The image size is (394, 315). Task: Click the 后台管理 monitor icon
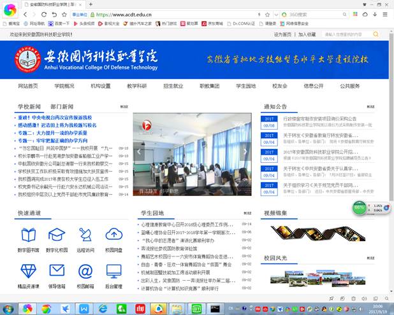point(113,272)
